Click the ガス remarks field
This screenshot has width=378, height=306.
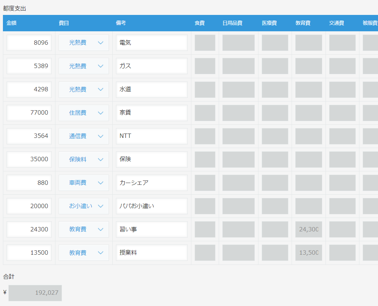[x=152, y=66]
